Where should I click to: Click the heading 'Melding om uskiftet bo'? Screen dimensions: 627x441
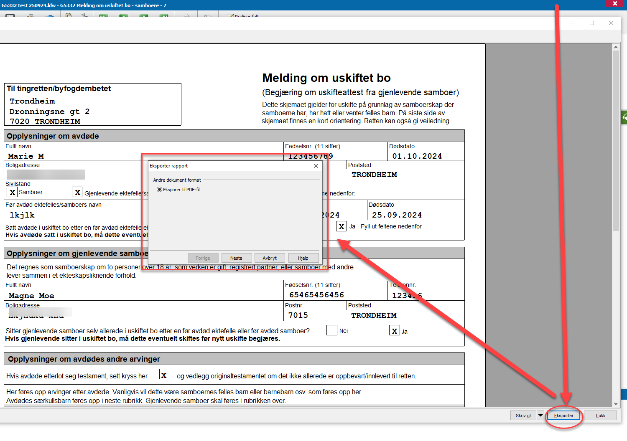coord(326,78)
